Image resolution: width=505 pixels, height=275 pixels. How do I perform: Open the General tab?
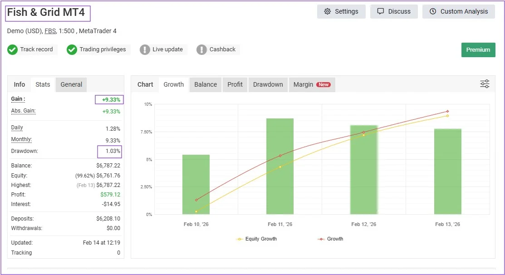pyautogui.click(x=71, y=84)
